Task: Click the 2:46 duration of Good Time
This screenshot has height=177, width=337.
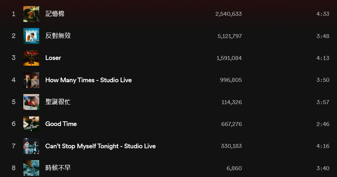Action: click(x=323, y=124)
